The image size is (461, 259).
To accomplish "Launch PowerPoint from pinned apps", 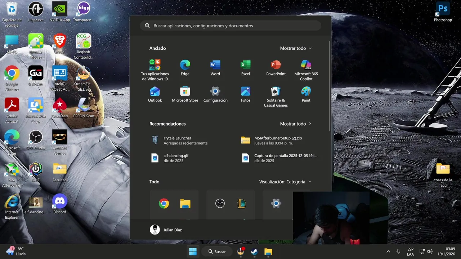I will click(276, 68).
